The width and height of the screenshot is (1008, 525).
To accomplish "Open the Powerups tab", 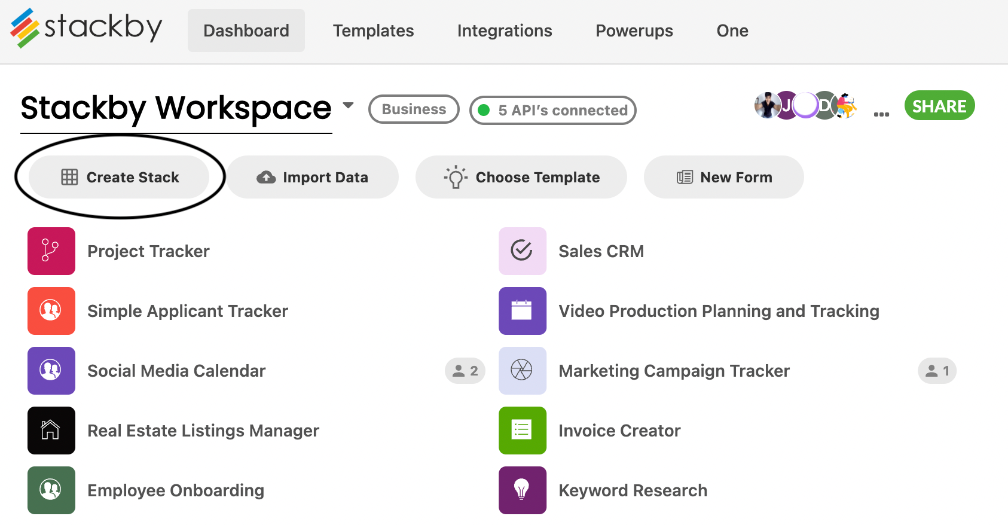I will (634, 30).
